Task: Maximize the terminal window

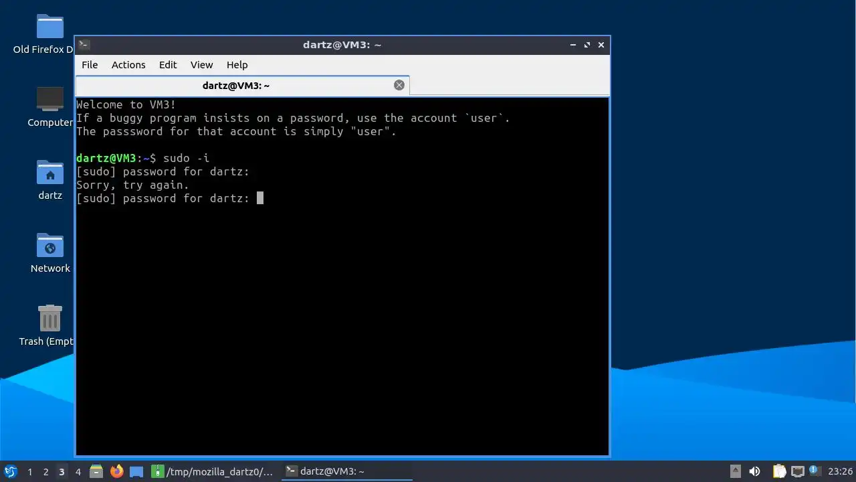Action: pyautogui.click(x=587, y=45)
